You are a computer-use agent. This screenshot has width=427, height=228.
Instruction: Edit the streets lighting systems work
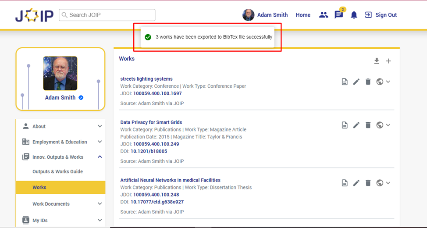(356, 82)
